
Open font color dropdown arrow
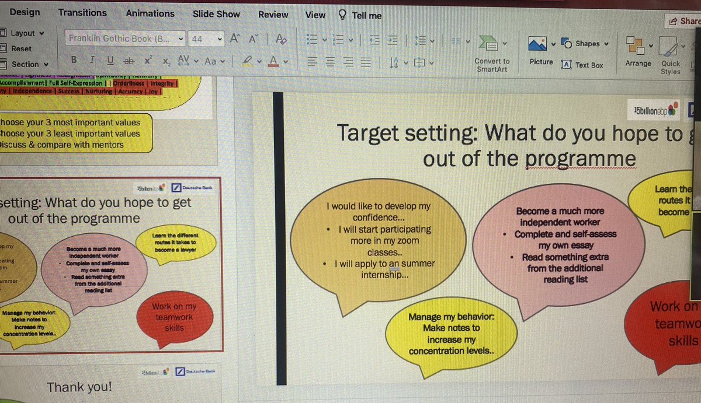coord(286,62)
